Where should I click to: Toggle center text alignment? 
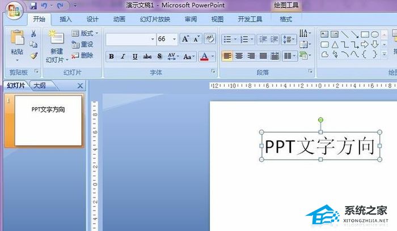(239, 56)
